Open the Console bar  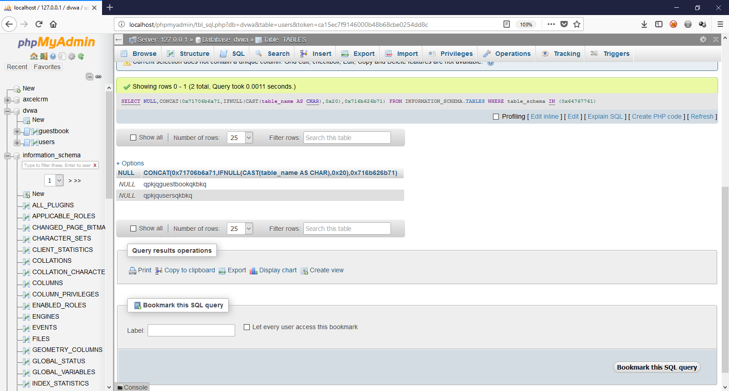tap(132, 387)
